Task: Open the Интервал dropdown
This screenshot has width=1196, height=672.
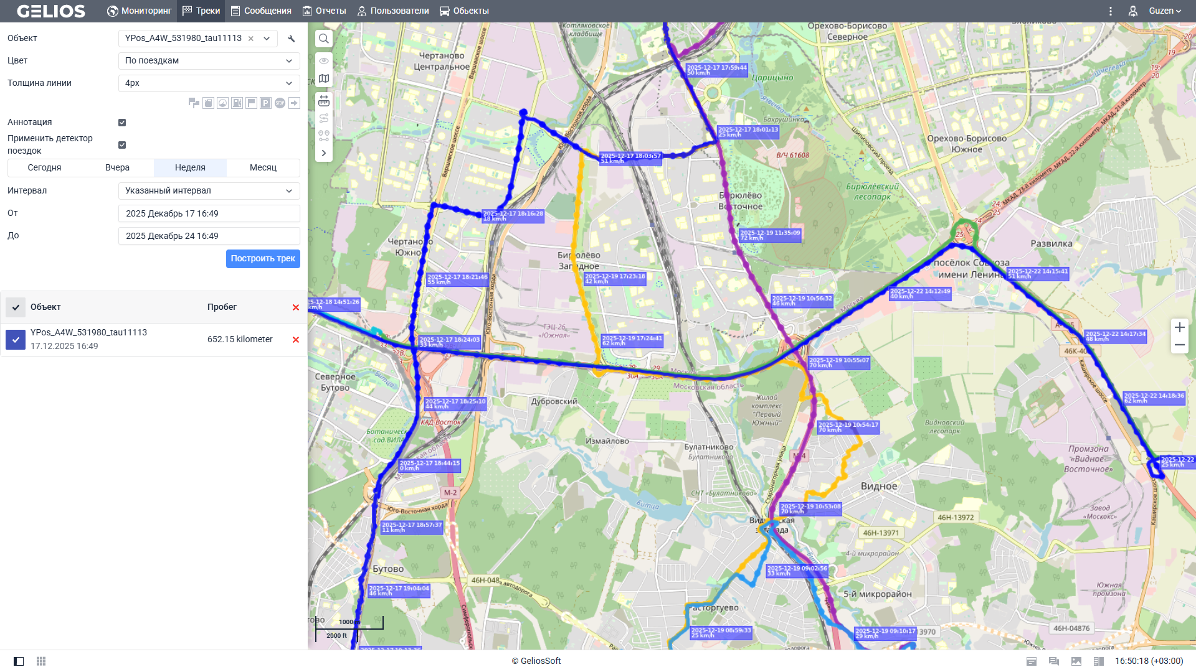Action: (x=209, y=191)
